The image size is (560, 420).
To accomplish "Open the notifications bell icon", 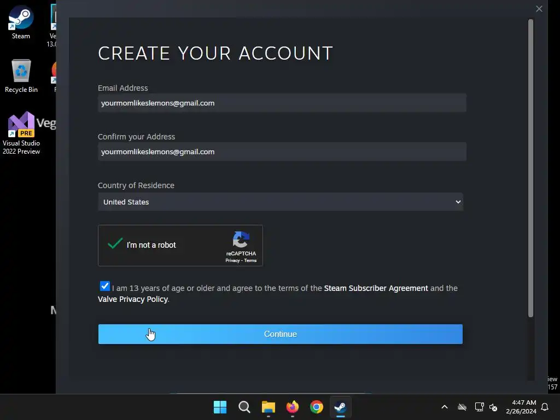I will (x=545, y=407).
